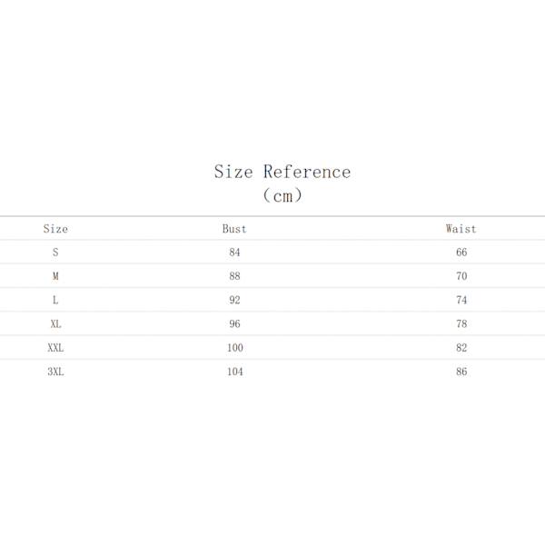Click the Size column header
Viewport: 545px width, 545px height.
pyautogui.click(x=55, y=229)
